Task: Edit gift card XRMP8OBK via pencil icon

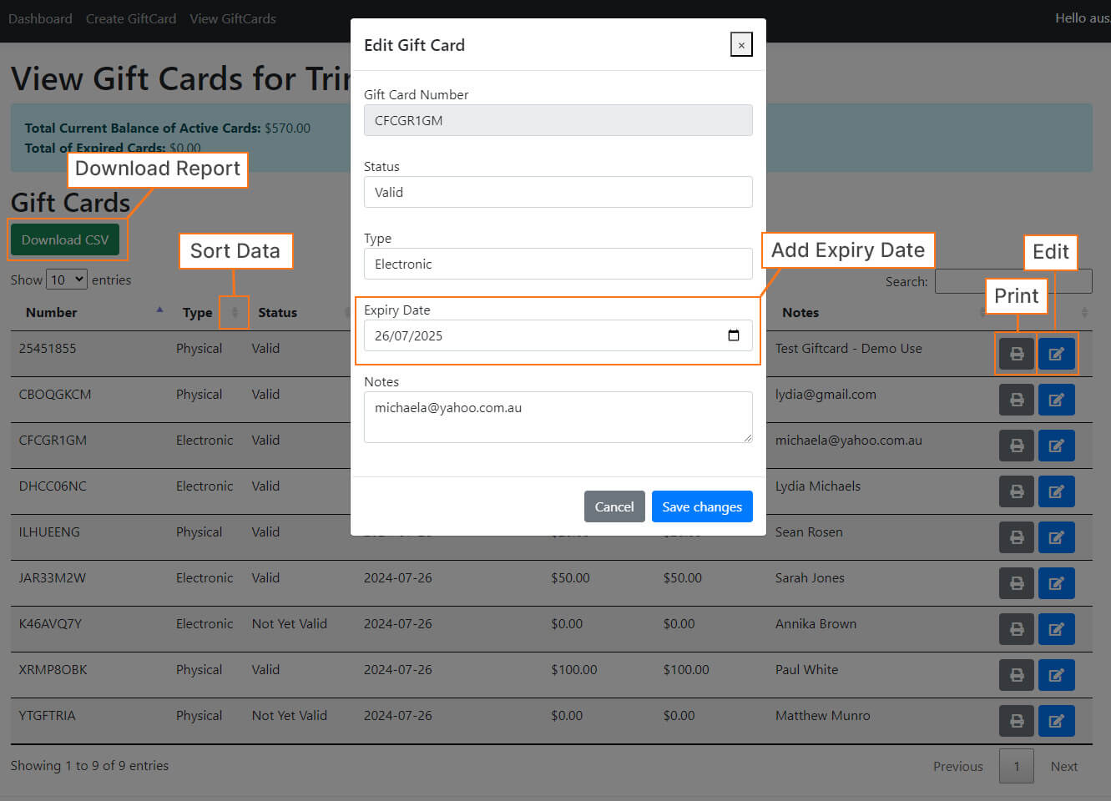Action: click(x=1056, y=674)
